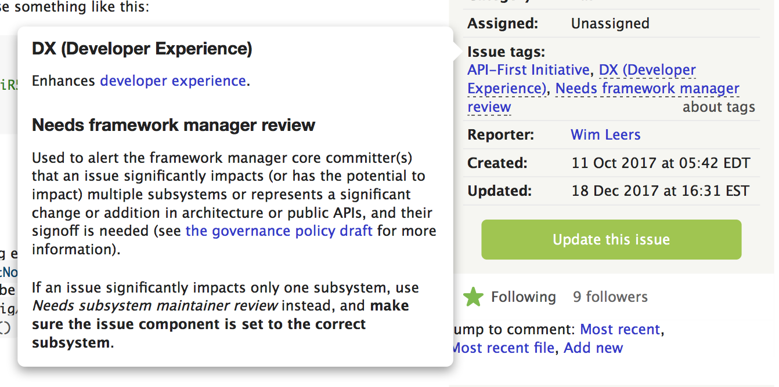Open the Needs framework manager review tag
The height and width of the screenshot is (387, 779).
647,89
